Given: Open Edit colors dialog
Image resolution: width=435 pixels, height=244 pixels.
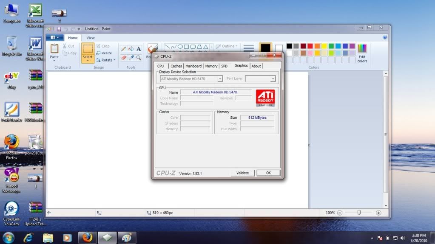Looking at the screenshot, I should (x=362, y=53).
